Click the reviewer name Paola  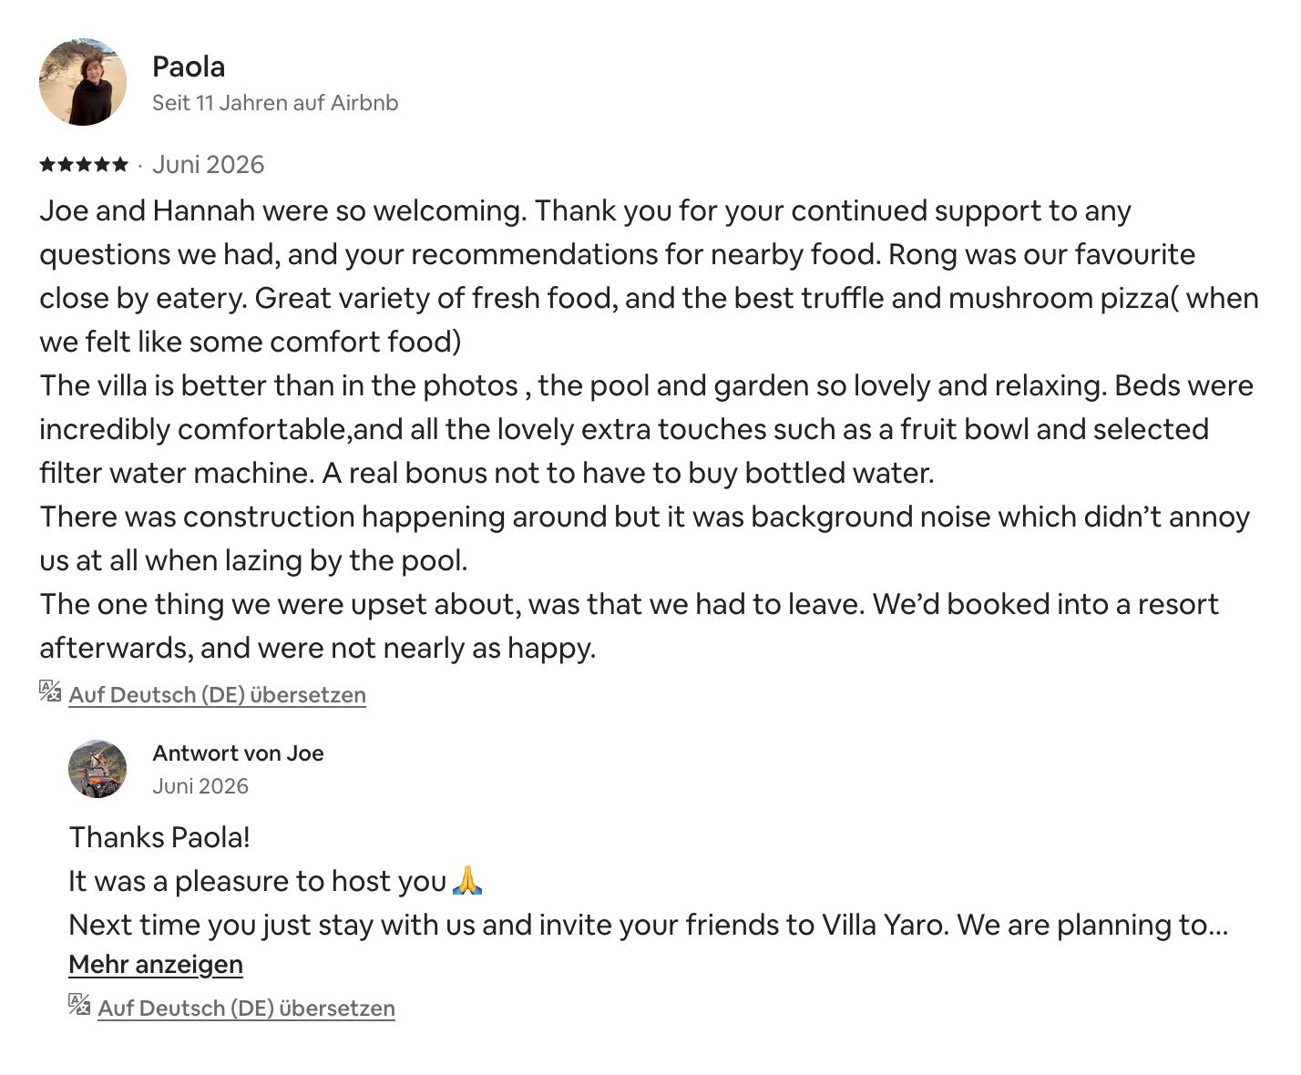click(189, 67)
